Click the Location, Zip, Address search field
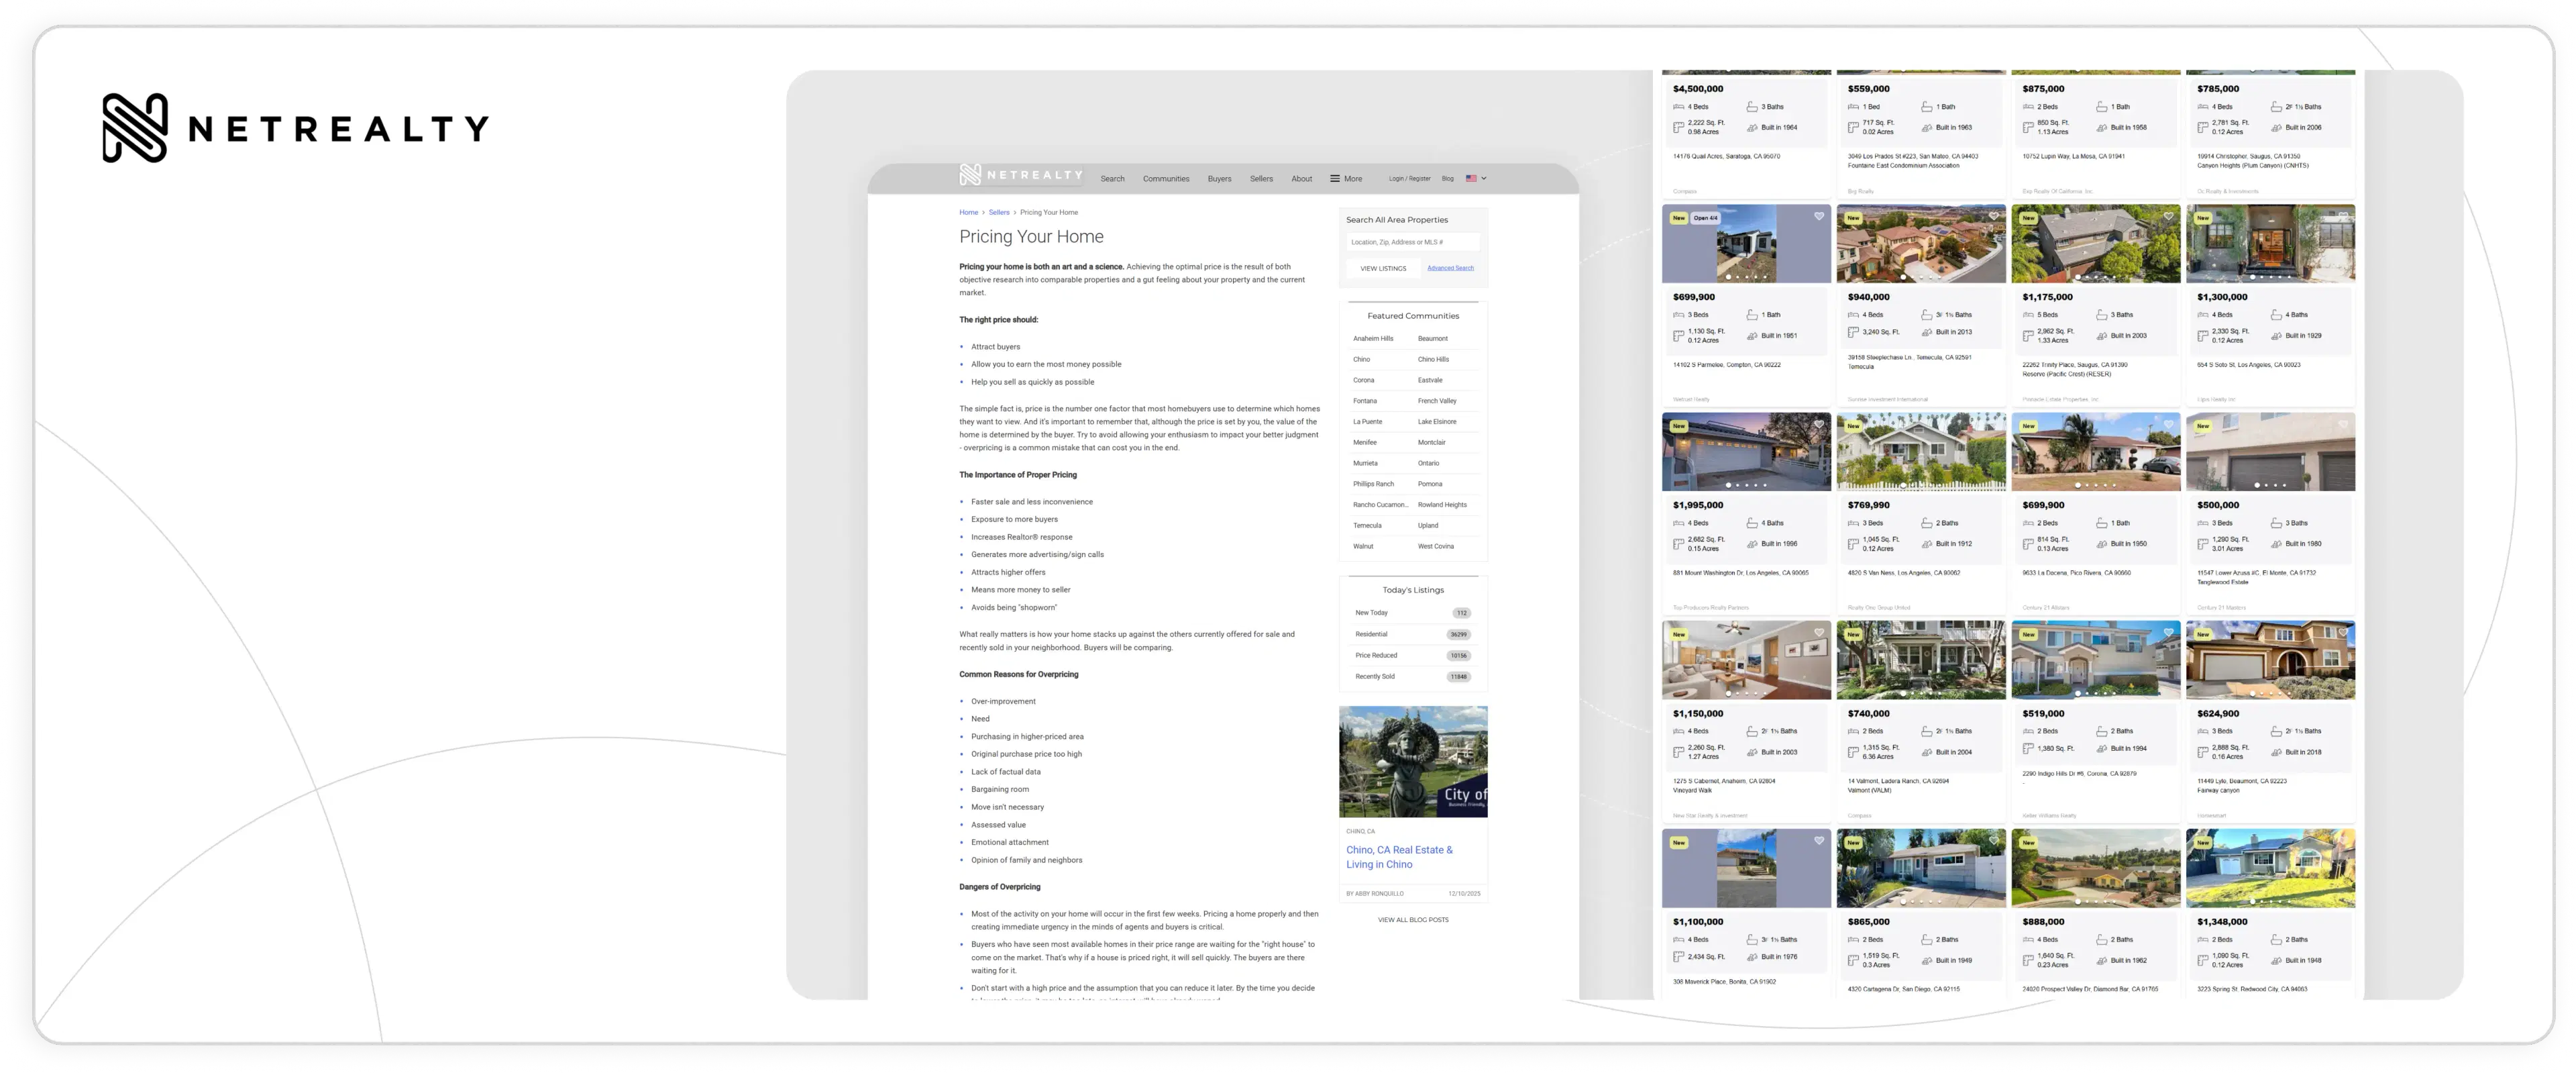 tap(1412, 242)
